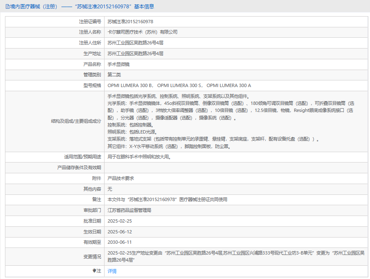370x279 pixels.
Task: Click 江苏省药品监督管理局 in 审批部门 row
Action: [x=129, y=210]
